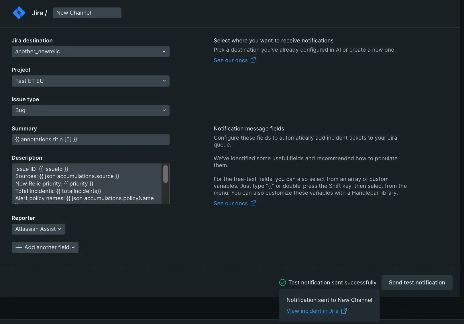Open the Issue type dropdown set to Bug
The width and height of the screenshot is (464, 324).
coord(90,110)
